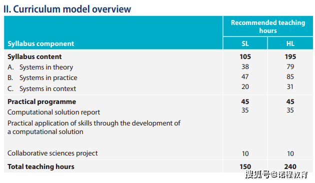315x183 pixels.
Task: Click SL value 47 for Systems in practice
Action: [245, 76]
